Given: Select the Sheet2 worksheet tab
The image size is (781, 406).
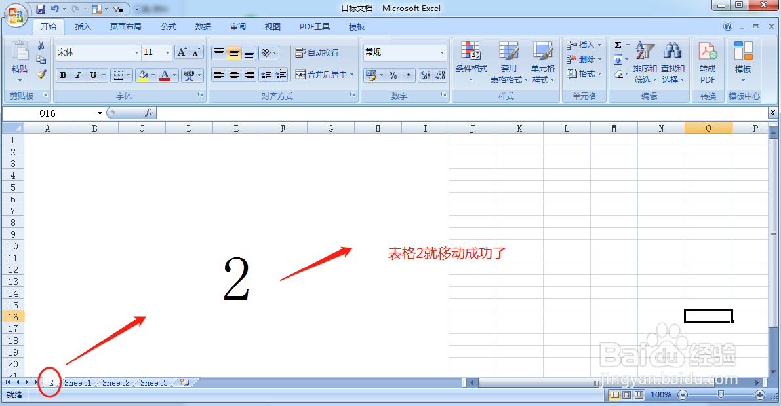Looking at the screenshot, I should point(115,382).
